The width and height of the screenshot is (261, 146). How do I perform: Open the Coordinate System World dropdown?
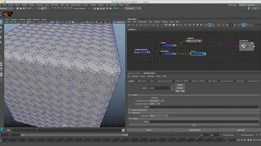click(x=155, y=104)
